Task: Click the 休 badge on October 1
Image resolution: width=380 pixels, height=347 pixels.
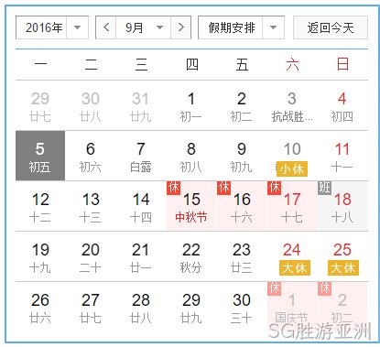Action: tap(274, 288)
